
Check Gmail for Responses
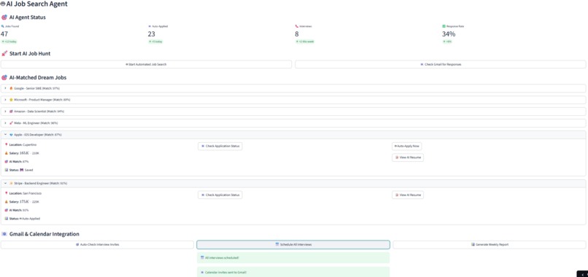click(x=440, y=64)
